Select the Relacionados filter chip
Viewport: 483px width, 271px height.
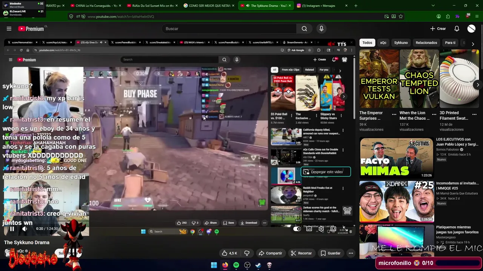tap(426, 43)
